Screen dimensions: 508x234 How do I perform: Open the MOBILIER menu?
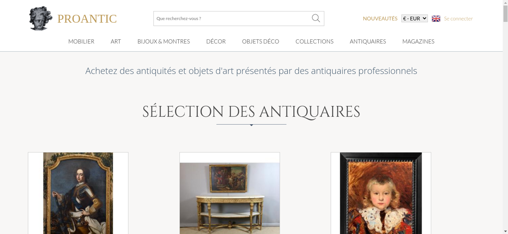coord(81,41)
